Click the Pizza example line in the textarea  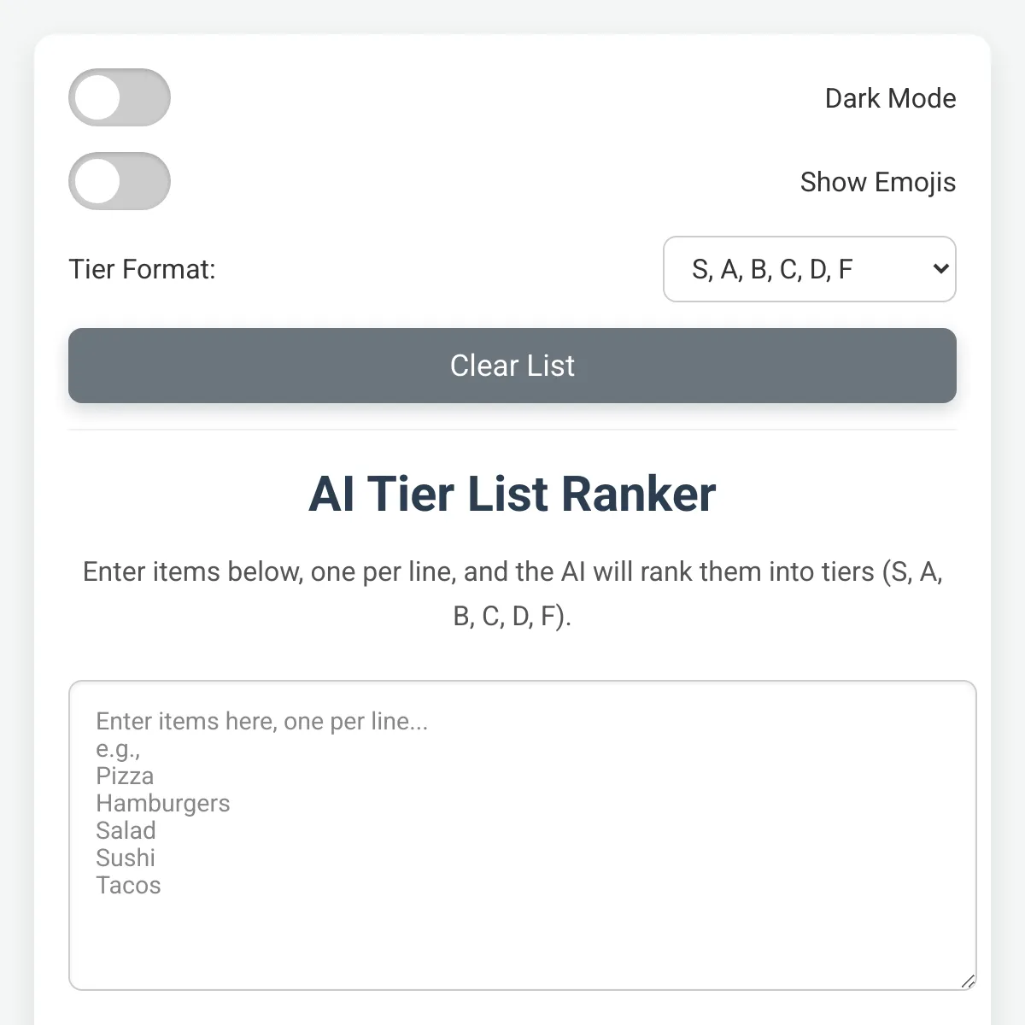pyautogui.click(x=125, y=776)
